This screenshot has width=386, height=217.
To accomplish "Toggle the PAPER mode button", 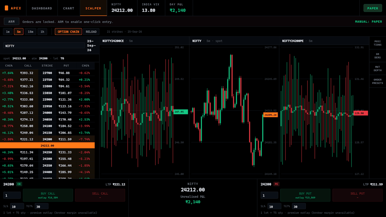I will click(x=372, y=8).
